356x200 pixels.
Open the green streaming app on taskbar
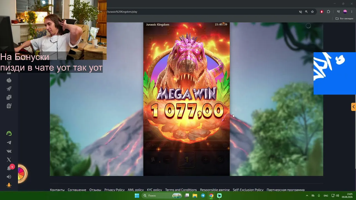(219, 196)
